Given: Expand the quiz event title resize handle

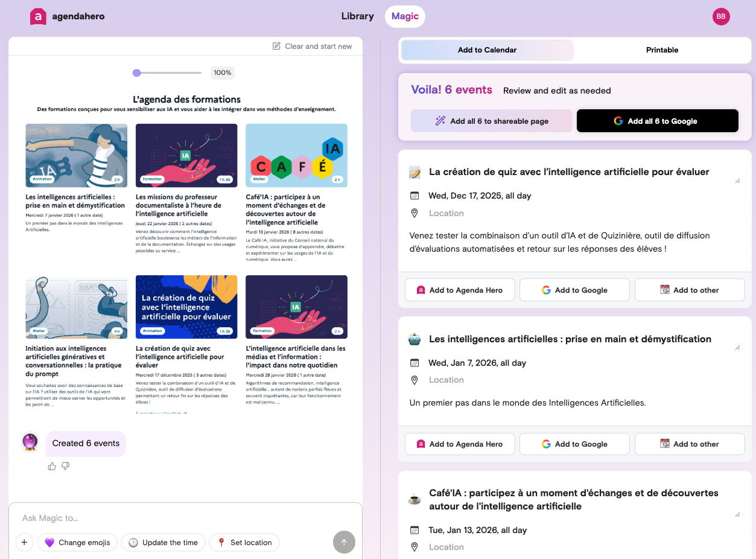Looking at the screenshot, I should tap(737, 180).
